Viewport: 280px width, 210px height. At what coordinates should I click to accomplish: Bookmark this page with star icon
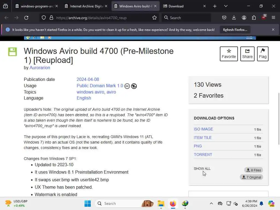154,18
